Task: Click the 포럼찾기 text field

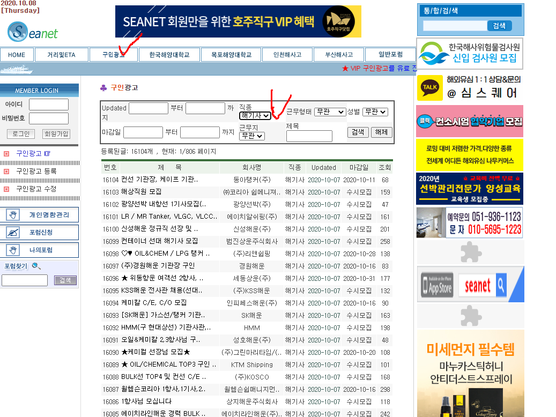Action: (25, 280)
